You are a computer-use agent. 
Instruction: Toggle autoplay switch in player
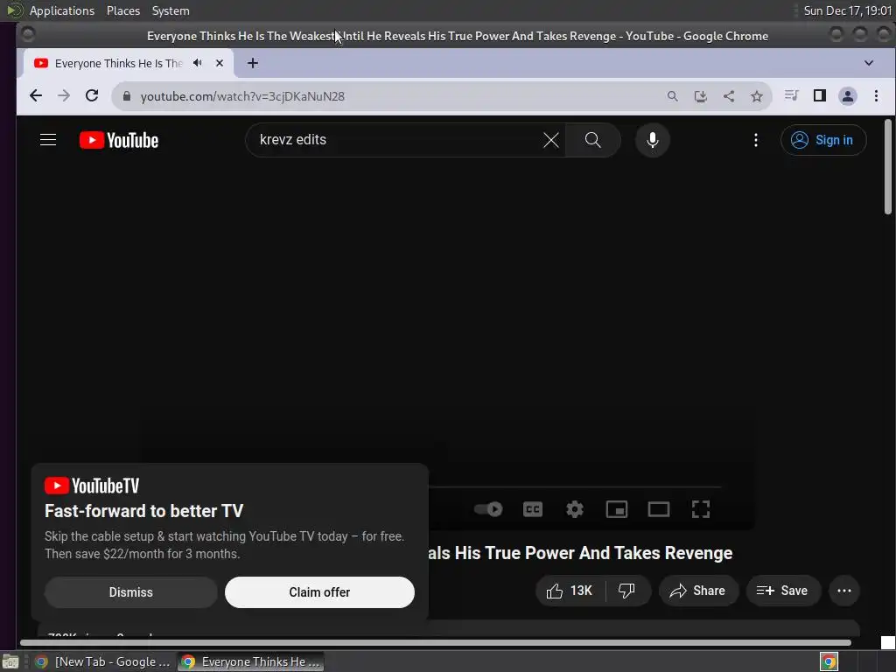488,508
